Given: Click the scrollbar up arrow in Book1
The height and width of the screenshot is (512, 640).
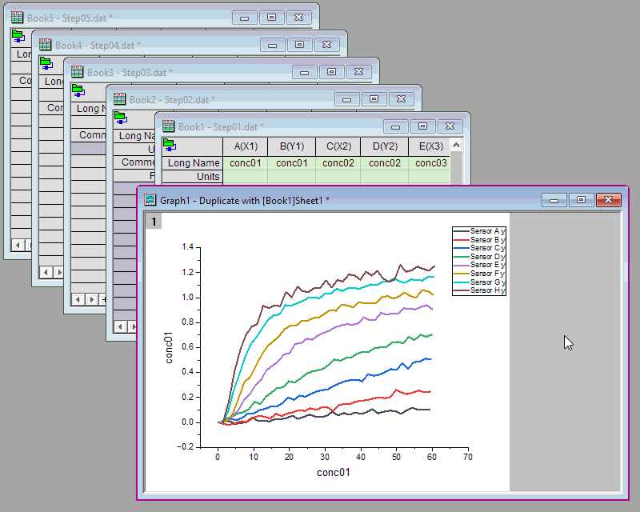Looking at the screenshot, I should 456,146.
